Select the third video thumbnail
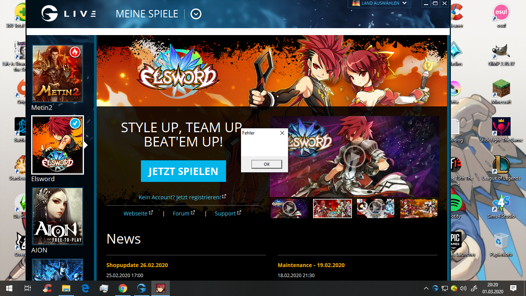 click(x=375, y=209)
